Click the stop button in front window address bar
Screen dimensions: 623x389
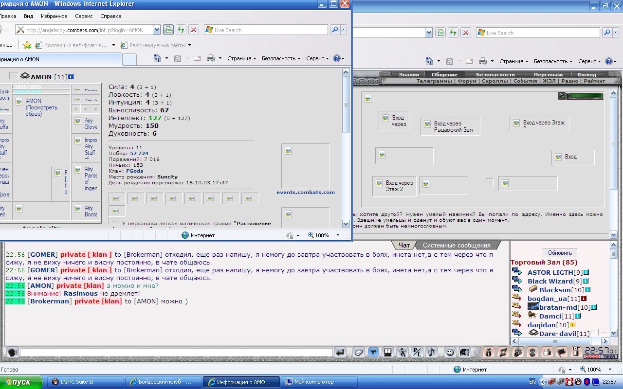coord(194,30)
